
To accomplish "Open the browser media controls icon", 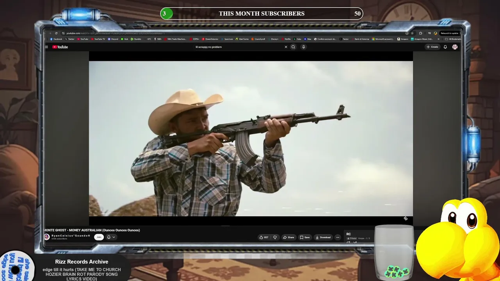I will click(429, 33).
